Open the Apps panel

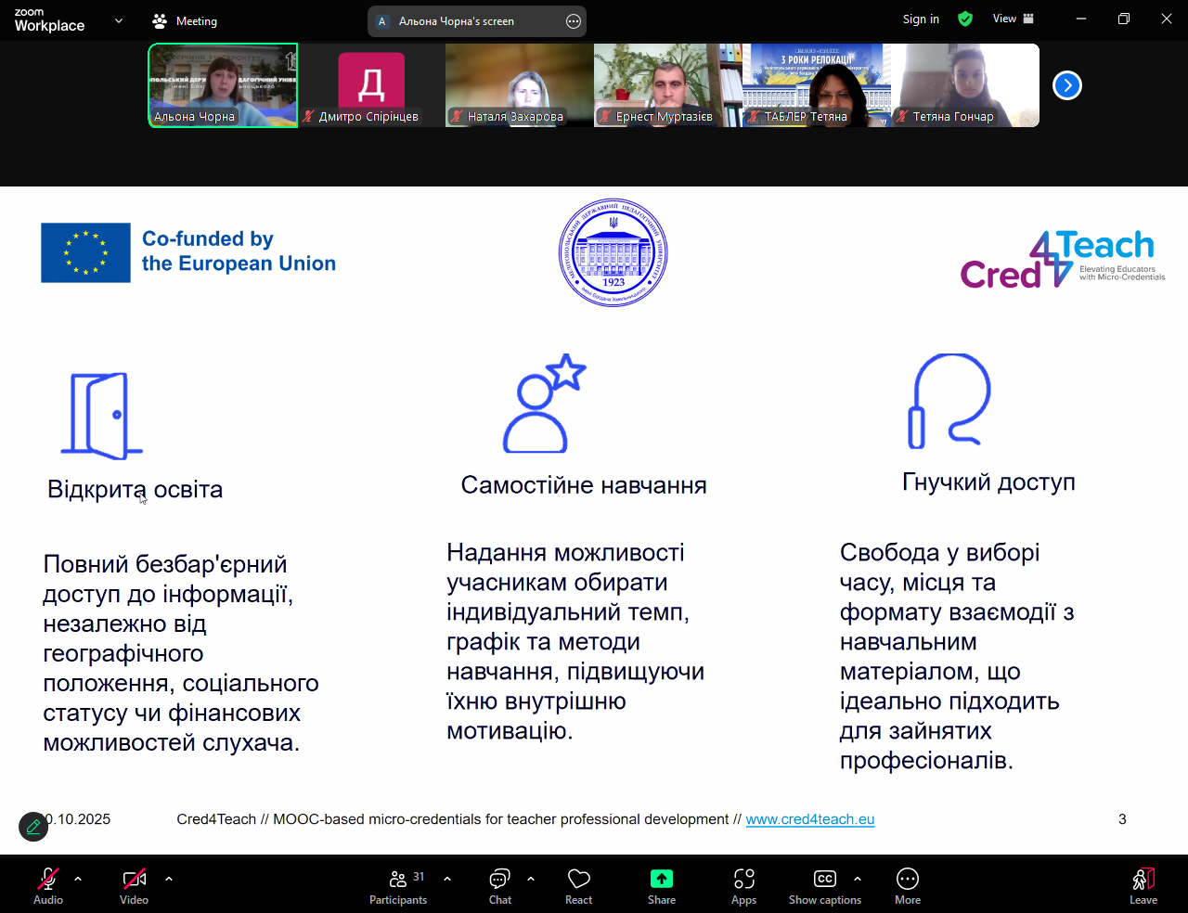tap(743, 885)
